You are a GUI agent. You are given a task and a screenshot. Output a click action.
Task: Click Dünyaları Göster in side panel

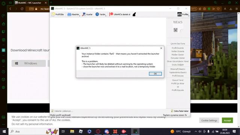pos(178,58)
